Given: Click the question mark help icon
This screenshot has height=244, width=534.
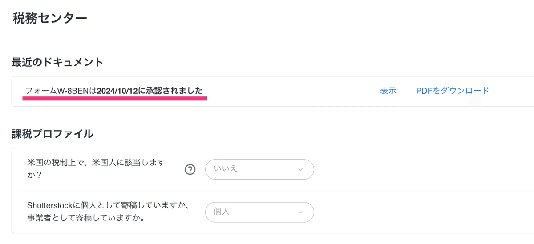Looking at the screenshot, I should 190,169.
